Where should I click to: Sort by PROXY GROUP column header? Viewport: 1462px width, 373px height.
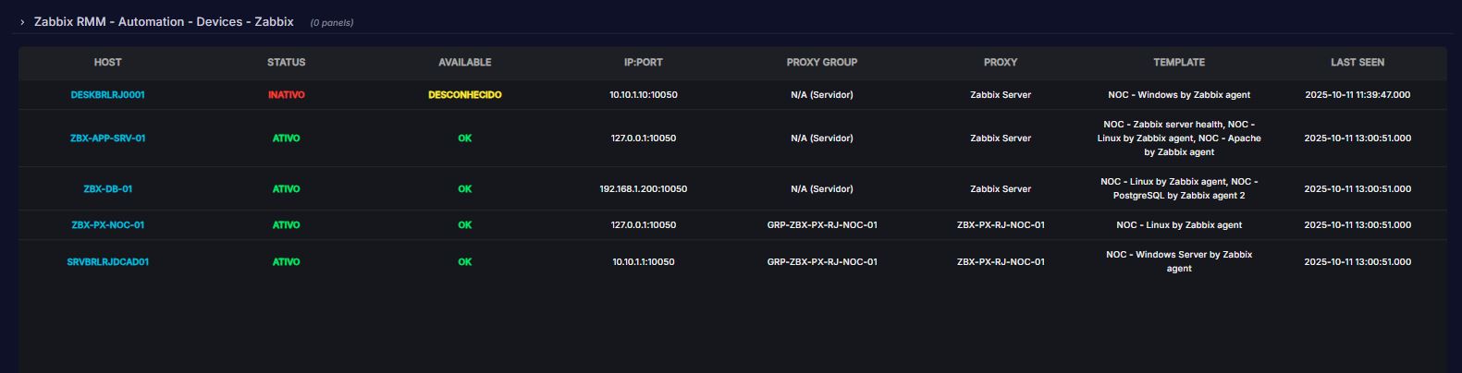point(821,63)
